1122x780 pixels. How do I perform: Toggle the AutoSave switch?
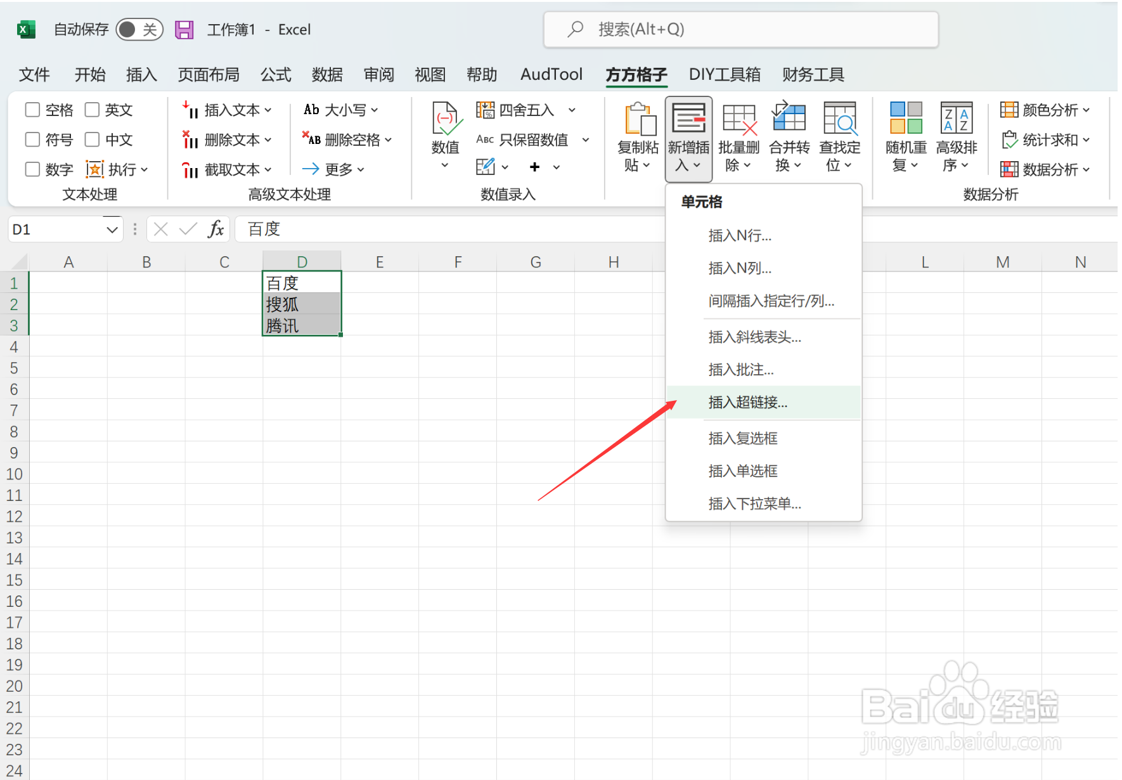click(x=139, y=30)
